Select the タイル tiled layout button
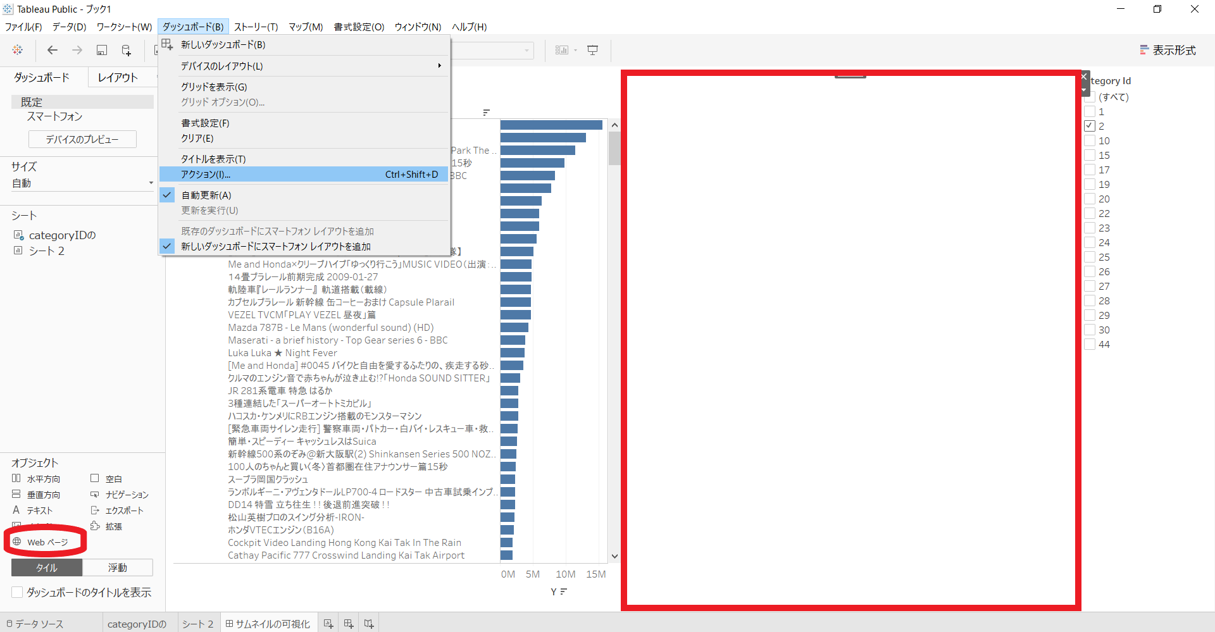The height and width of the screenshot is (632, 1215). coord(47,567)
